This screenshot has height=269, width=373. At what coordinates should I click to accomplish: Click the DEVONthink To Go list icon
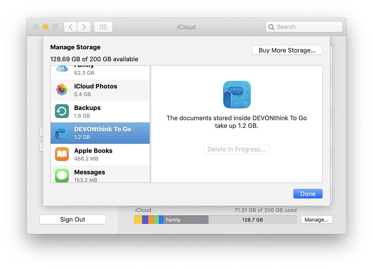pyautogui.click(x=62, y=133)
